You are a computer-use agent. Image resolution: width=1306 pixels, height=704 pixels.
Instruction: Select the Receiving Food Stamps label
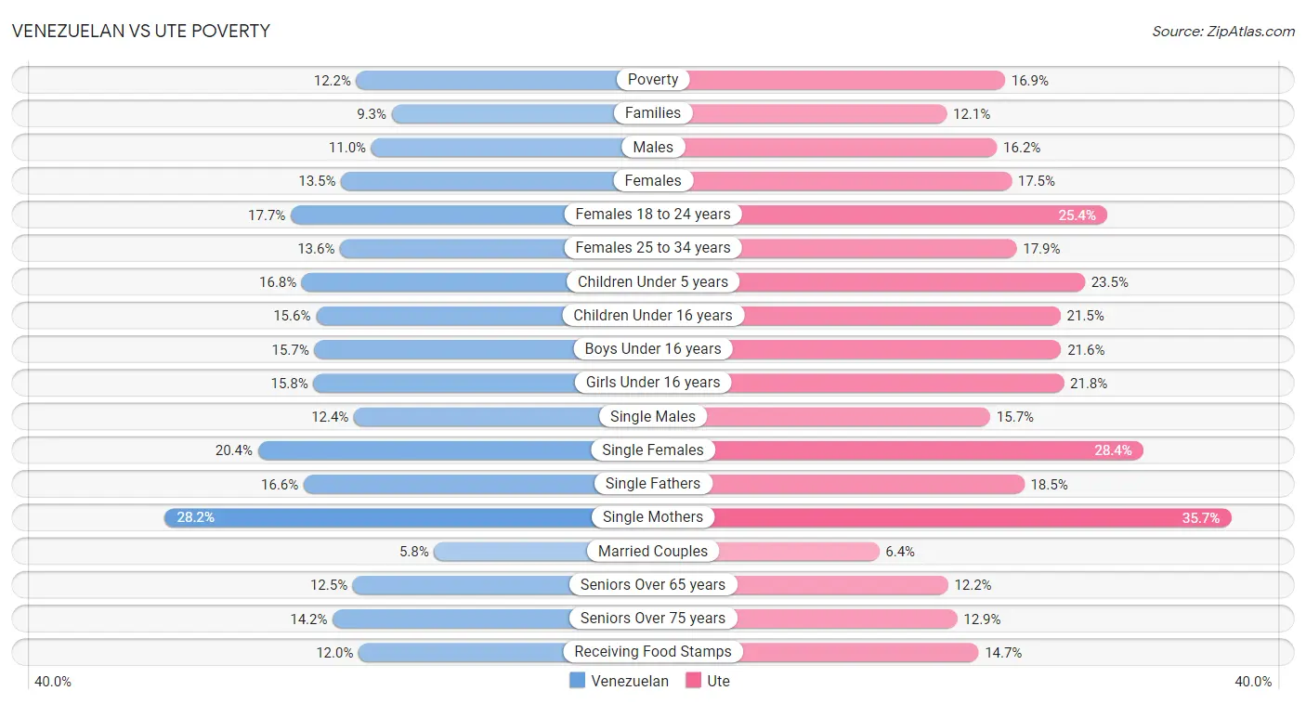[653, 652]
